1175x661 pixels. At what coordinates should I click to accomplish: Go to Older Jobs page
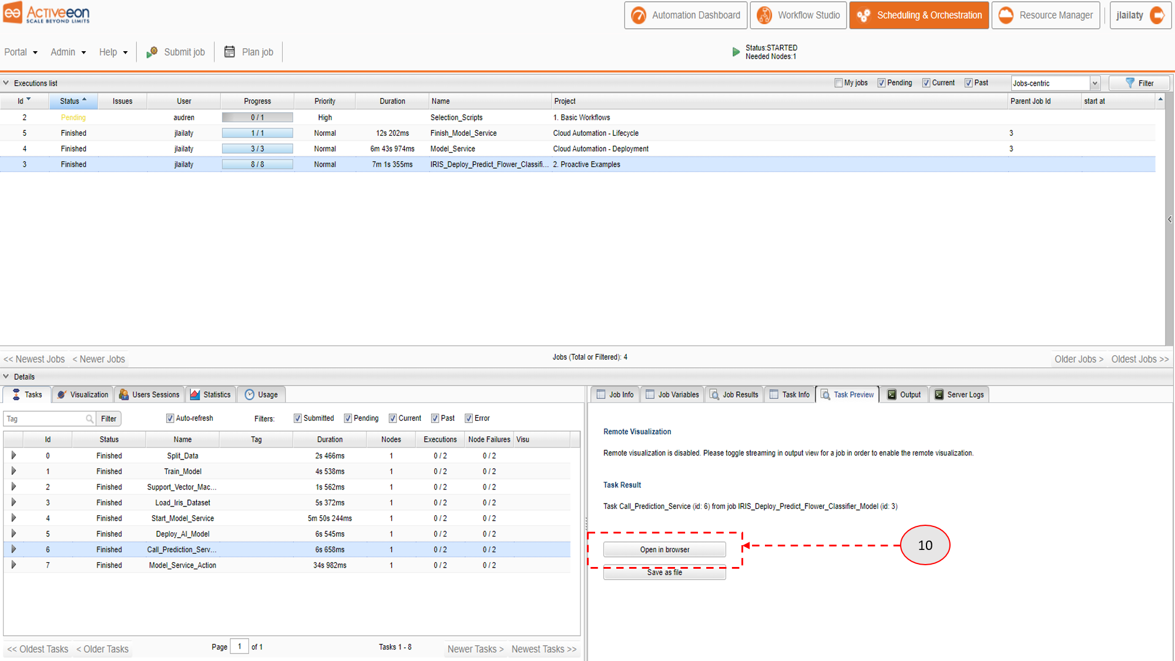click(x=1079, y=359)
